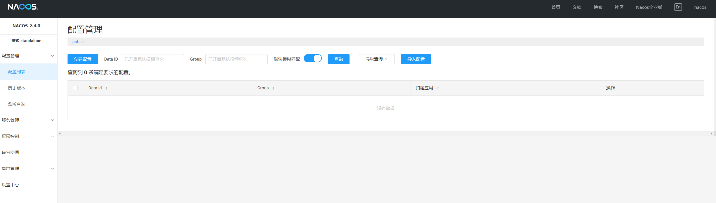Switch language with the En icon

[678, 7]
